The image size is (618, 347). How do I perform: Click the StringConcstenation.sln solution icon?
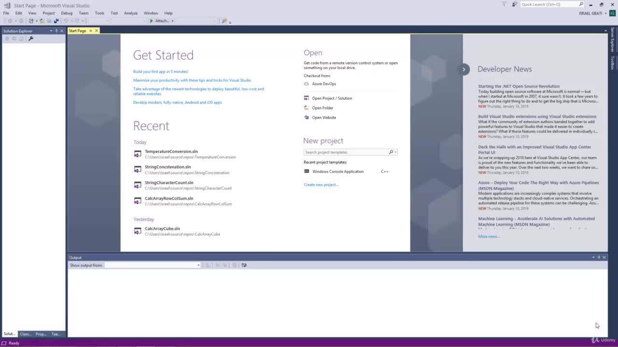point(138,170)
